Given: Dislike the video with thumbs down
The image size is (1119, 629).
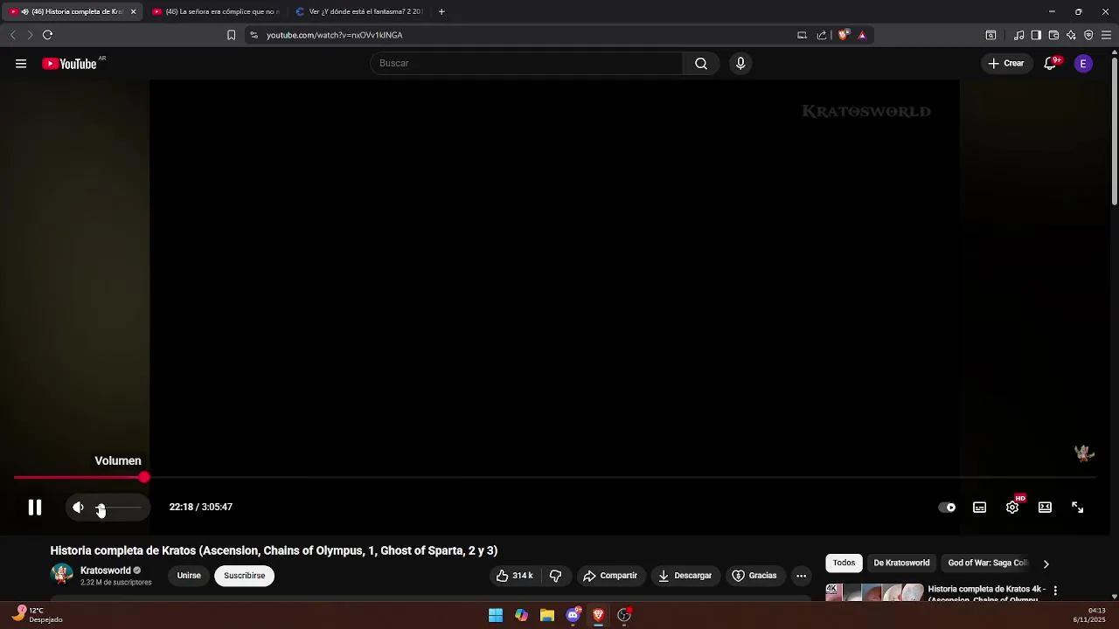Looking at the screenshot, I should click(x=555, y=576).
